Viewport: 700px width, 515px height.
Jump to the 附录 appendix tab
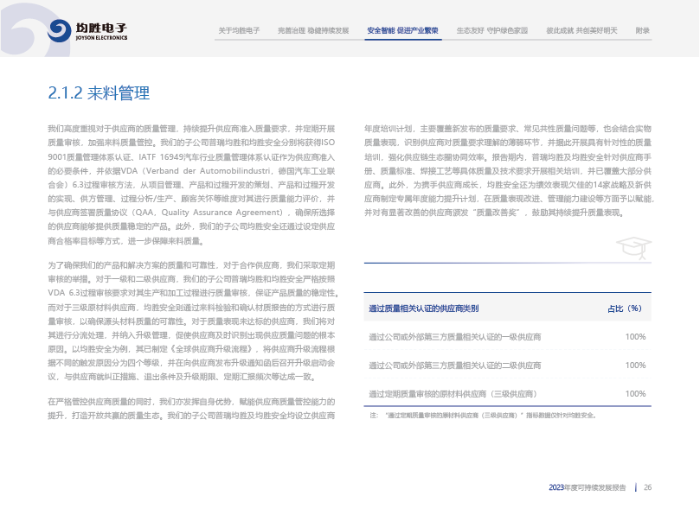point(642,30)
